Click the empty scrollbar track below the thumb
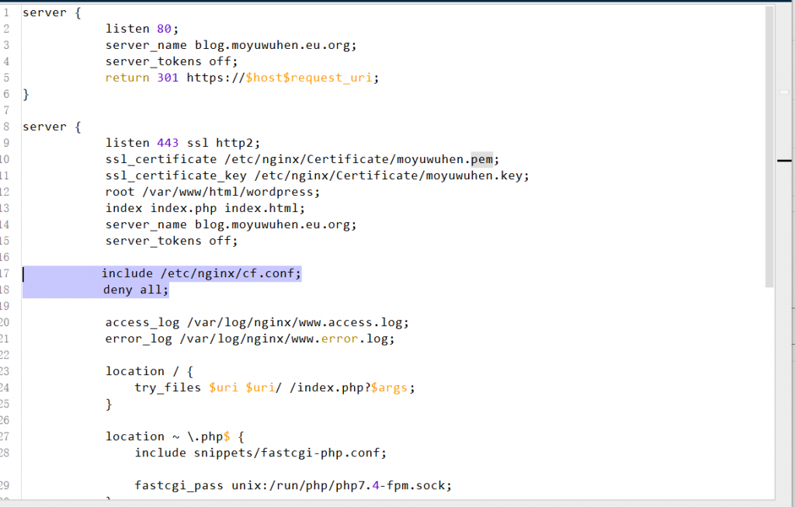Image resolution: width=795 pixels, height=507 pixels. tap(769, 388)
